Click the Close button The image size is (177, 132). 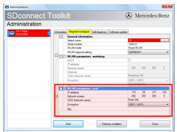click(155, 124)
